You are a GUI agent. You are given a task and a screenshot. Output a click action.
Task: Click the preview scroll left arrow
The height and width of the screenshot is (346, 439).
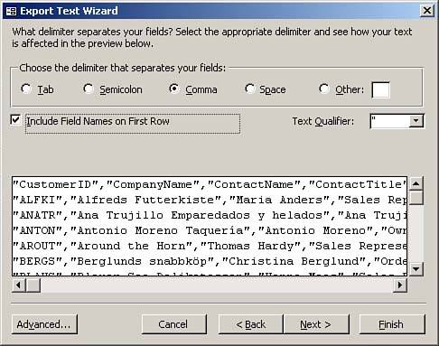19,285
